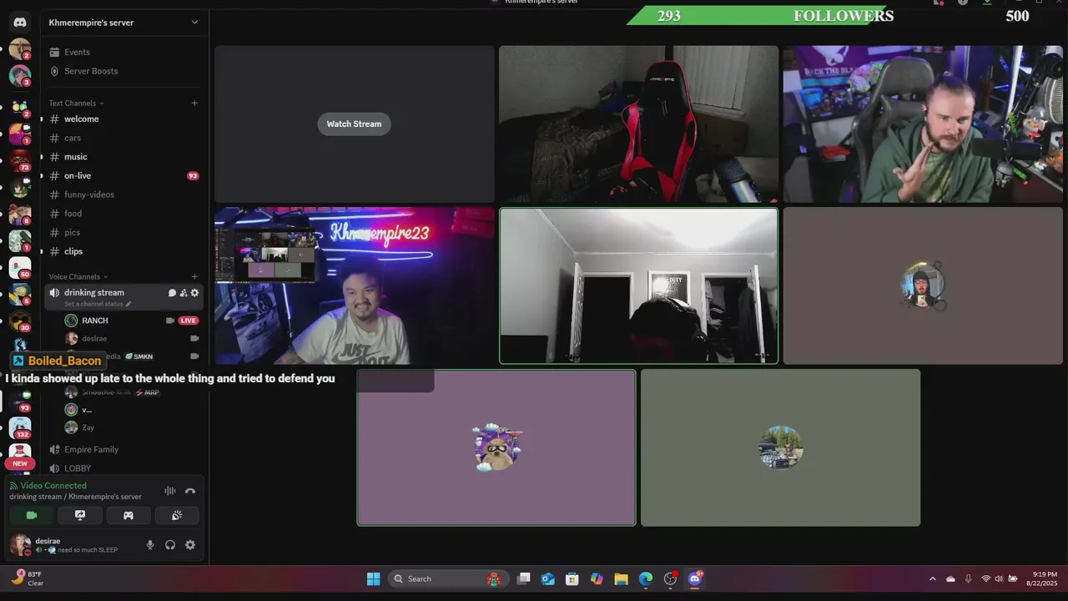Open server icon with 8 badge
This screenshot has width=1068, height=601.
[20, 214]
